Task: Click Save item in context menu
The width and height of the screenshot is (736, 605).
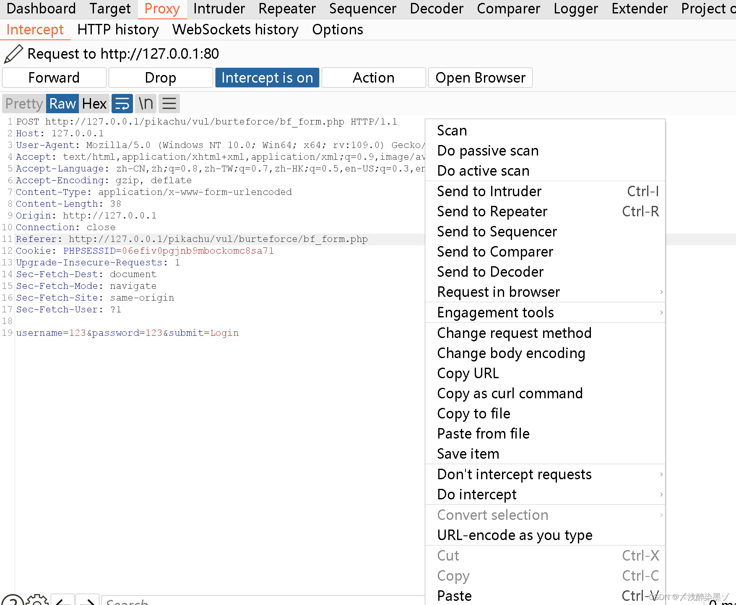Action: 545,454
